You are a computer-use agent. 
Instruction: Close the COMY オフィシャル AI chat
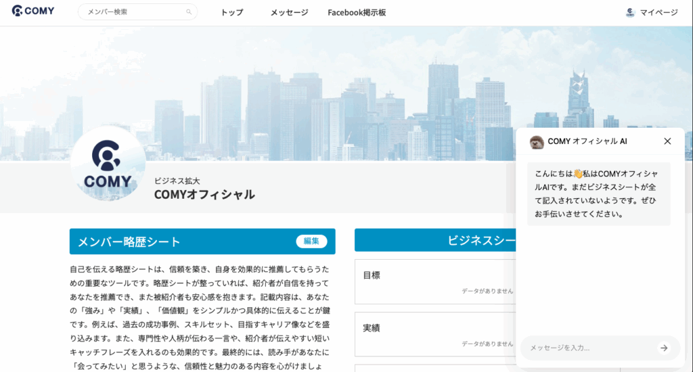(x=667, y=141)
